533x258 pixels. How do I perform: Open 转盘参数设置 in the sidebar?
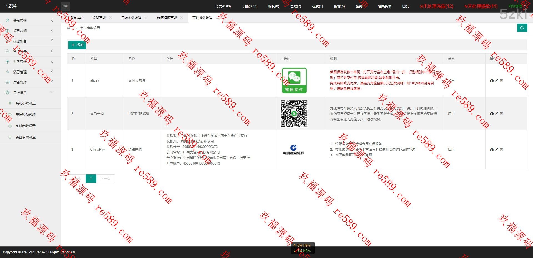[25, 137]
